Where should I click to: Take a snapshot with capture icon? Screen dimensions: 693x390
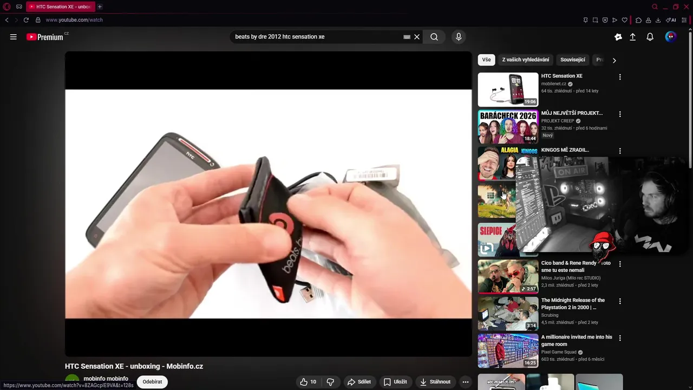pyautogui.click(x=595, y=20)
